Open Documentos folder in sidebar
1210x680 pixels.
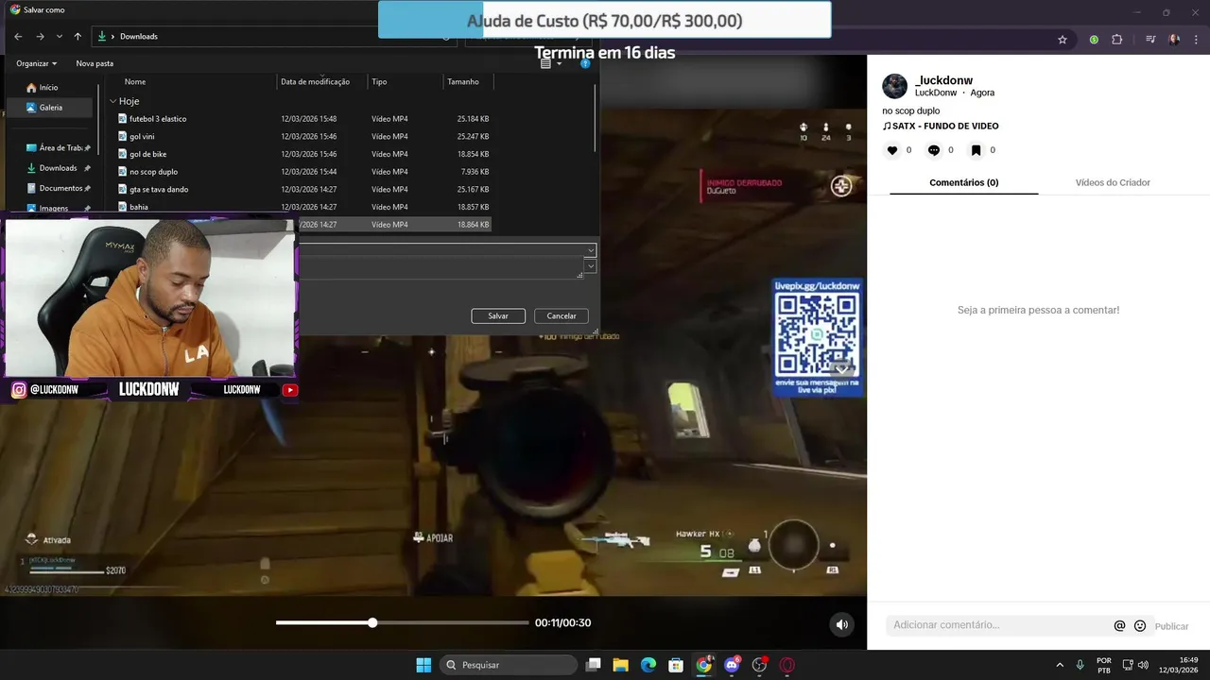tap(59, 188)
